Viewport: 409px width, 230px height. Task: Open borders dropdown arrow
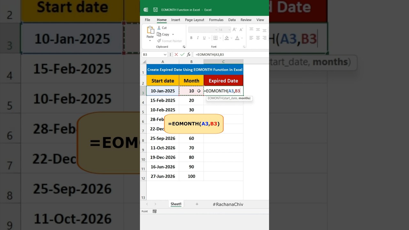point(220,38)
